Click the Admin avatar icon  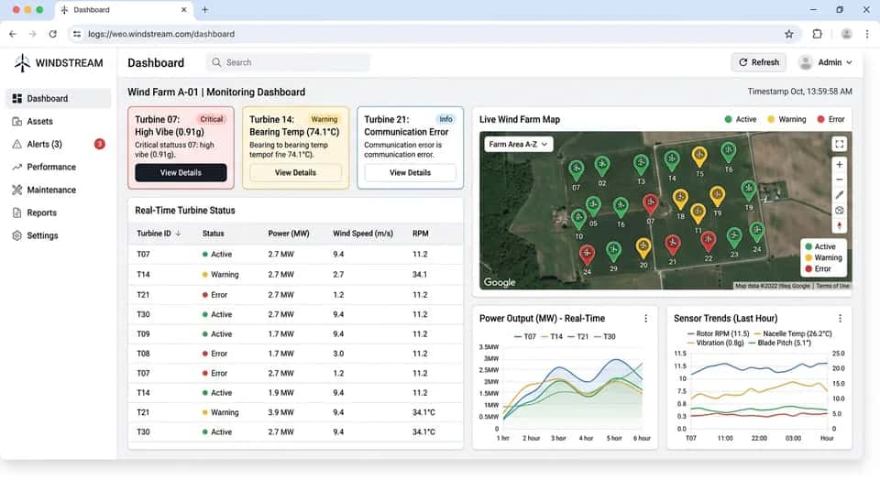tap(806, 62)
